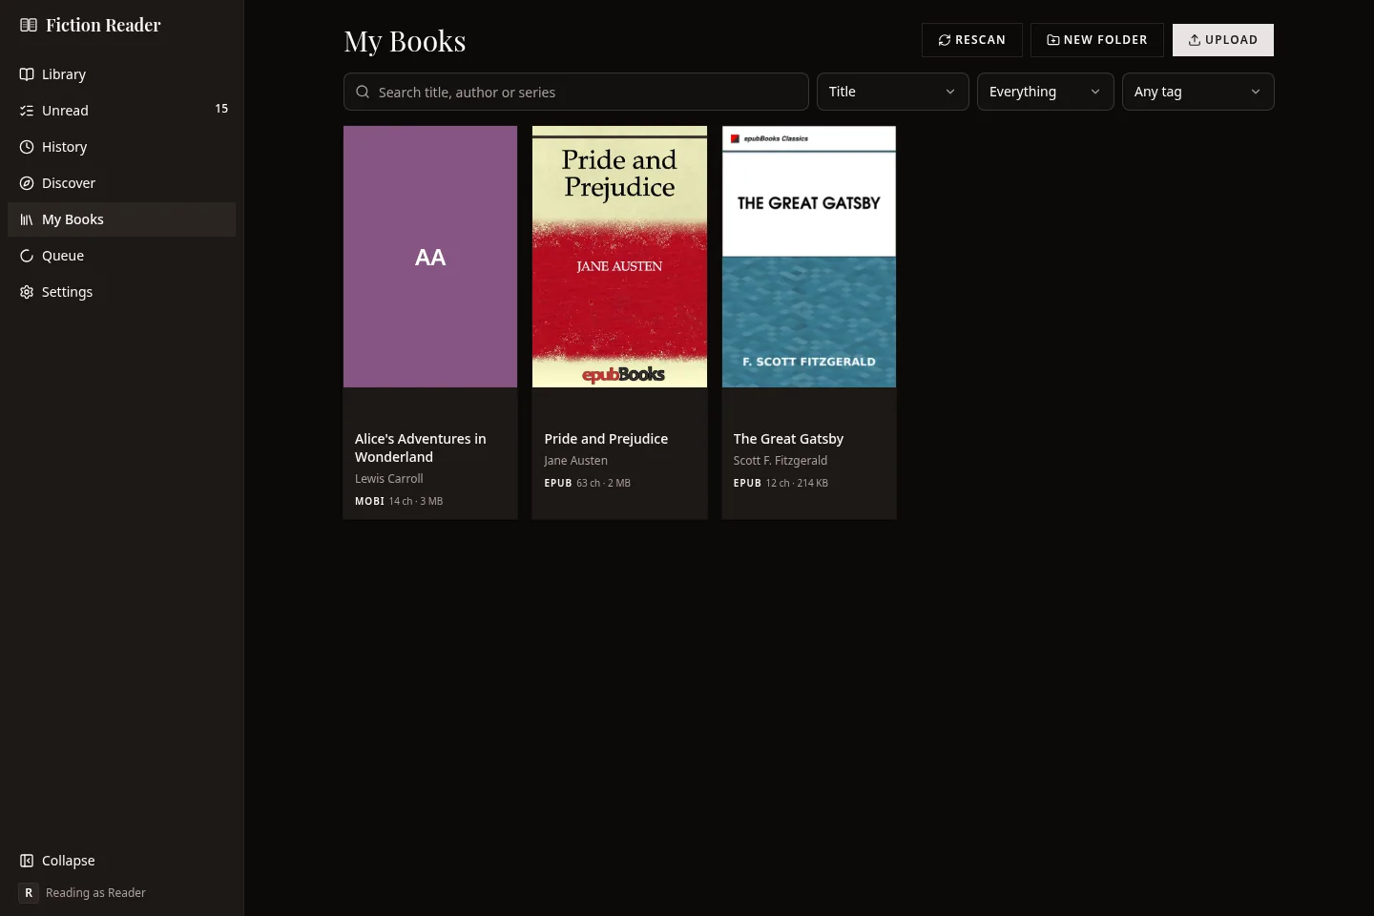The width and height of the screenshot is (1374, 916).
Task: Click the Rescan button
Action: [x=972, y=40]
